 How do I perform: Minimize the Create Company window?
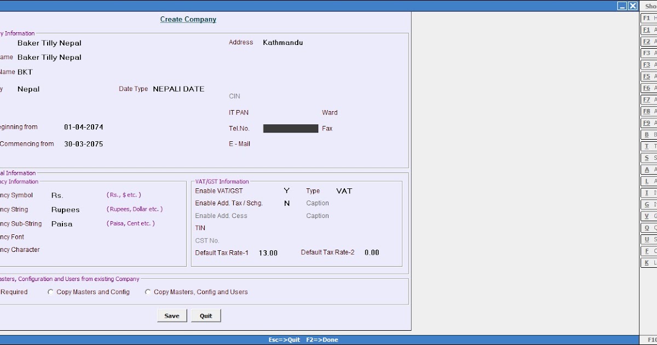(622, 6)
